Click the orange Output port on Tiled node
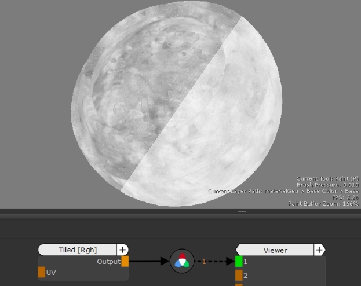Image resolution: width=361 pixels, height=286 pixels. pyautogui.click(x=125, y=262)
